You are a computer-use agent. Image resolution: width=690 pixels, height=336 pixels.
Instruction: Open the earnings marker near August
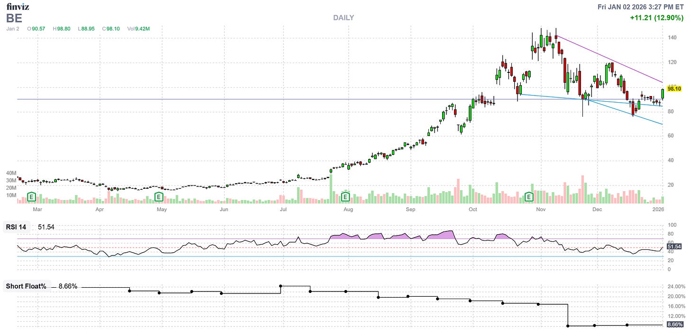point(346,196)
